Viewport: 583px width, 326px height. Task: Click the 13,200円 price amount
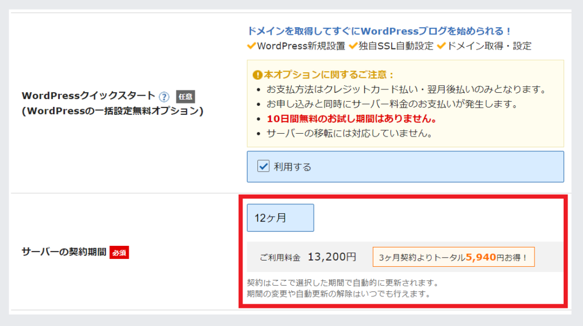[x=332, y=257]
